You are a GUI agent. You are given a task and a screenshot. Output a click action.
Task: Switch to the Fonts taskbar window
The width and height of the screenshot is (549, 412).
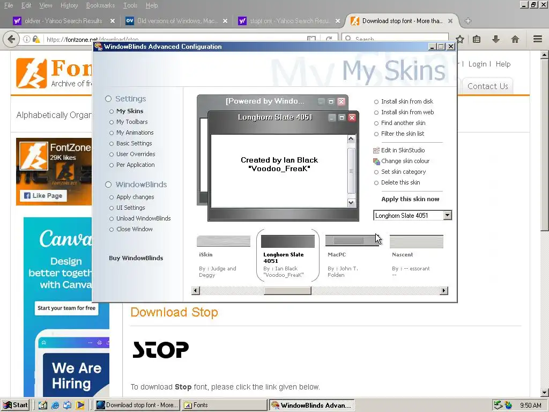click(x=224, y=405)
